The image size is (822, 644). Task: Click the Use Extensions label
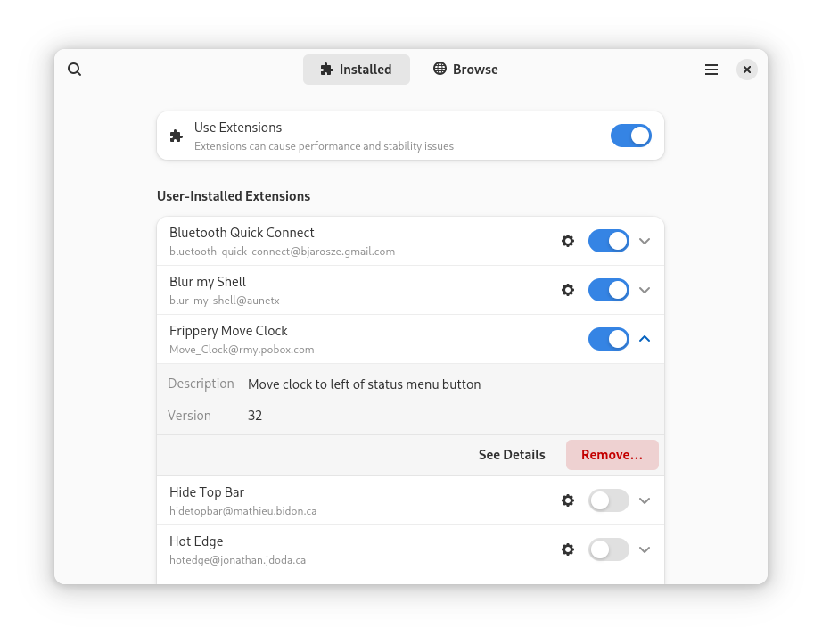[238, 128]
